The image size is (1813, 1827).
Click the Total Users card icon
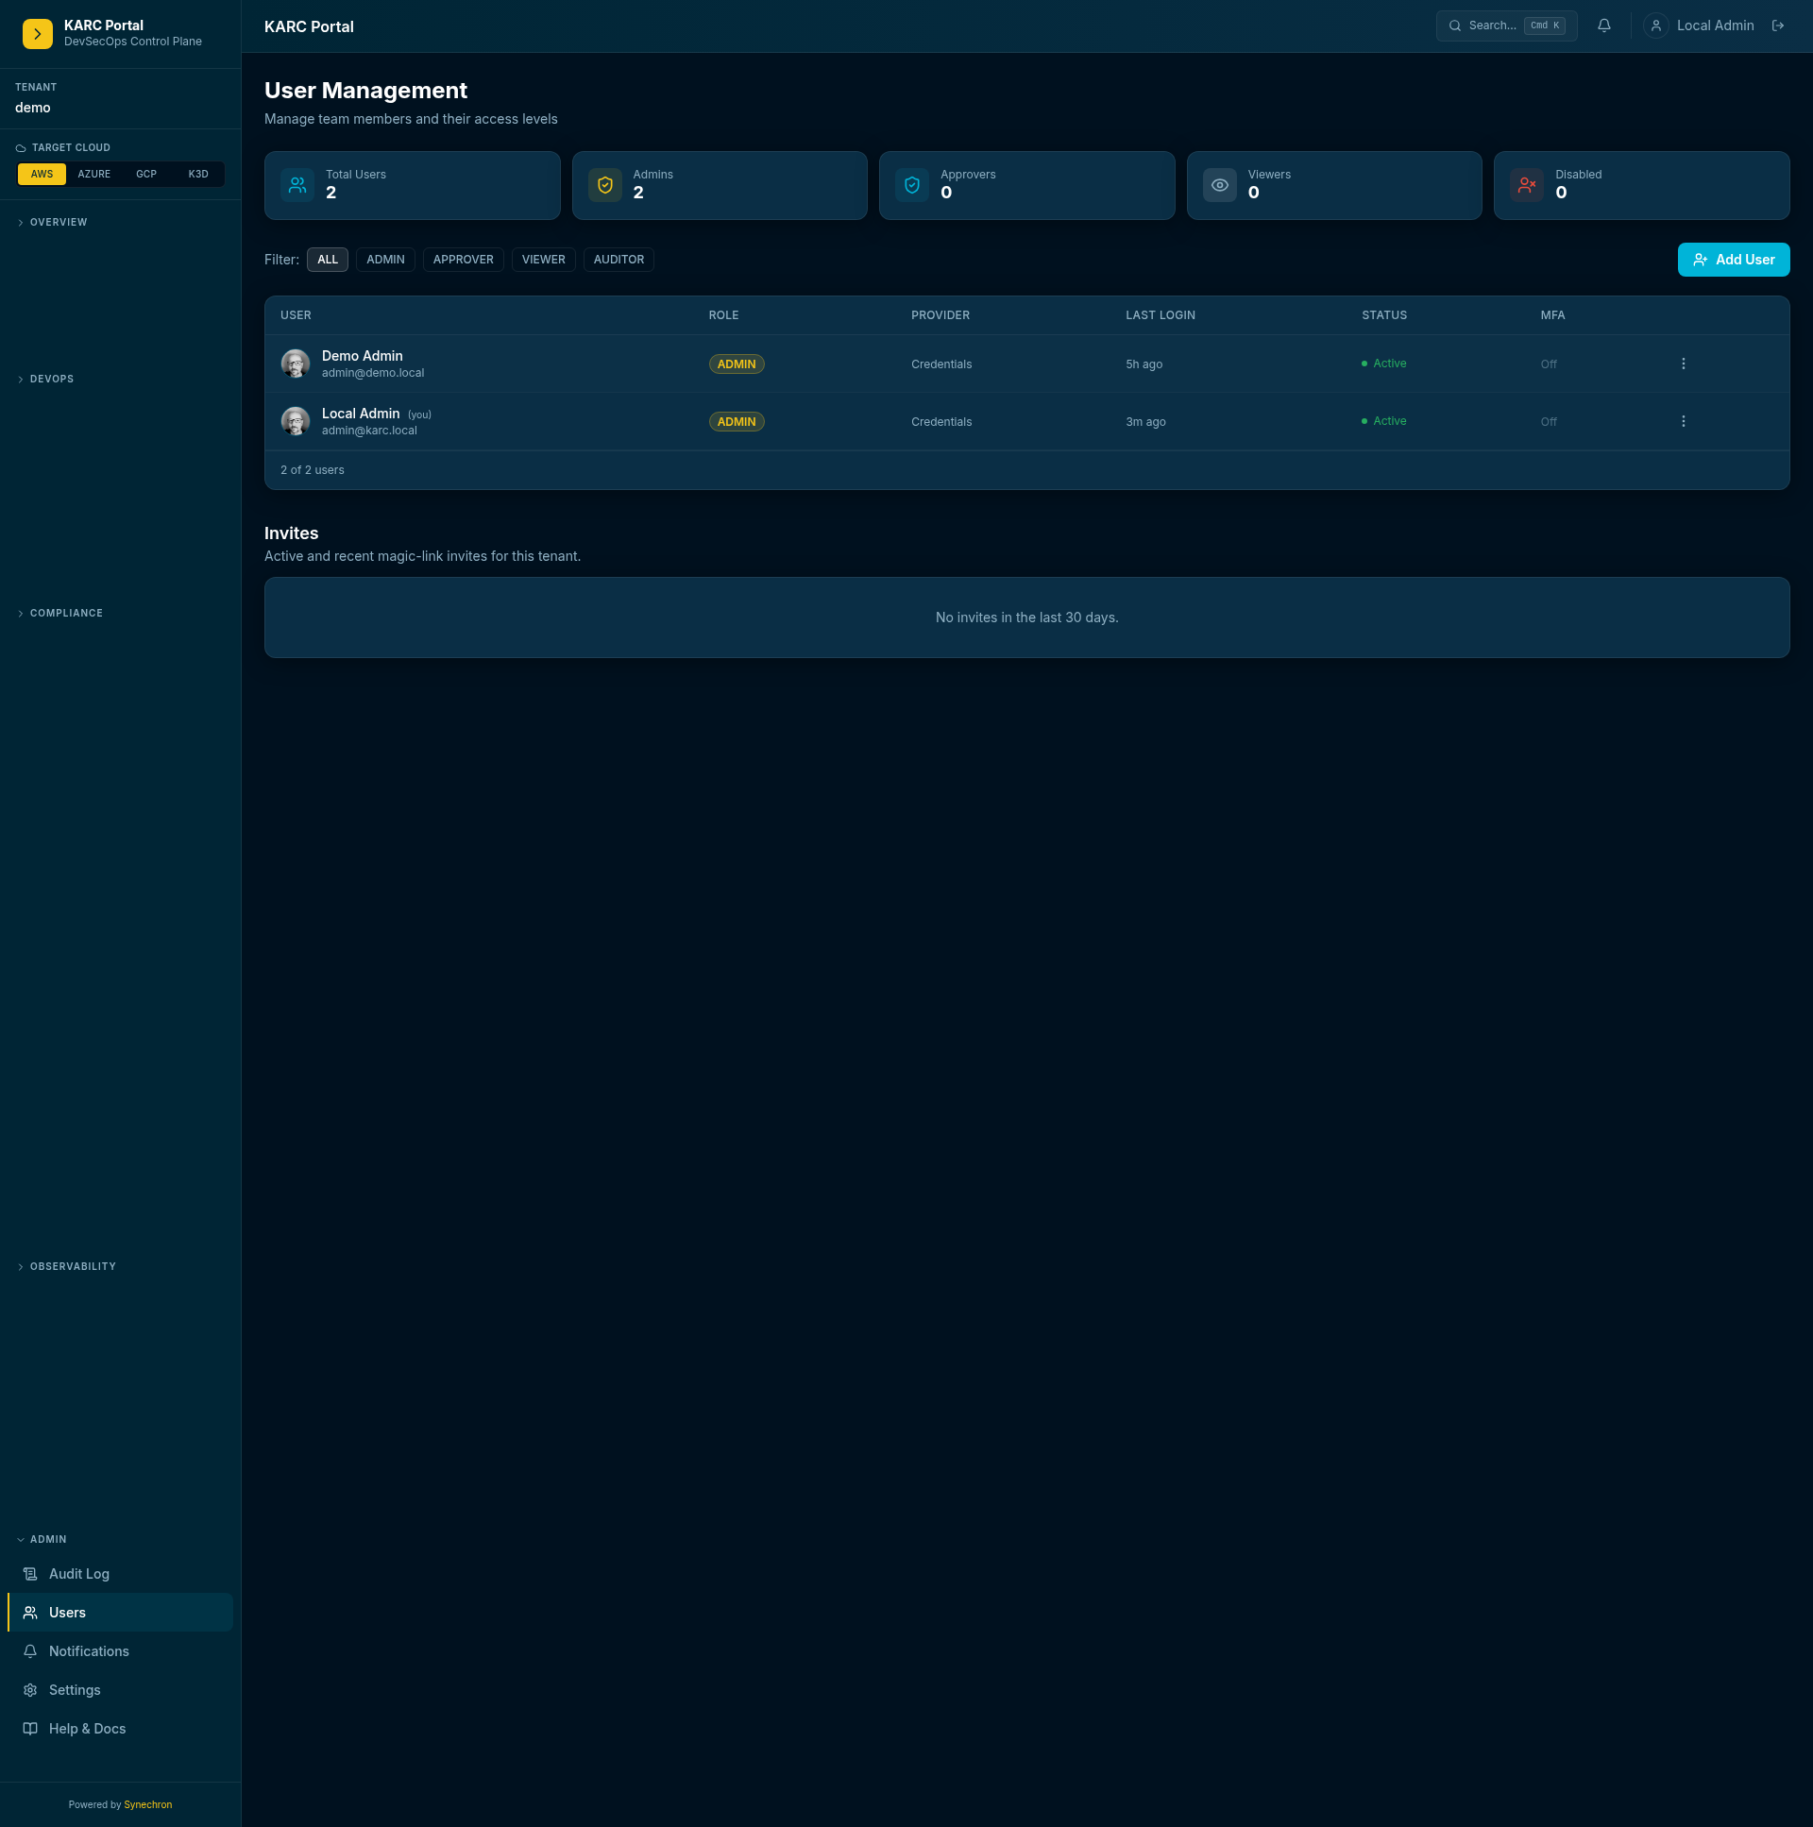[297, 185]
